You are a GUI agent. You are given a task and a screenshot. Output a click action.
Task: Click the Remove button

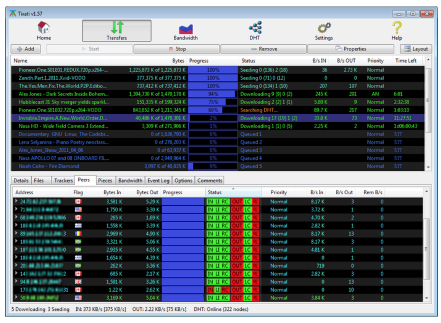point(264,49)
